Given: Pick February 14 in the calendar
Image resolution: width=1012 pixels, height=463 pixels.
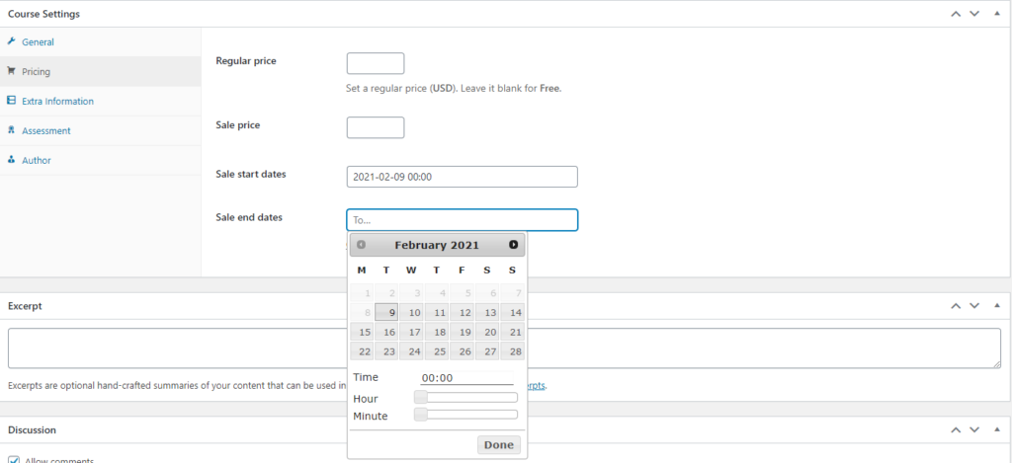Looking at the screenshot, I should [512, 313].
